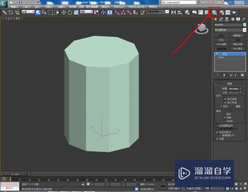Click the Mirror tool icon
This screenshot has width=248, height=192.
coord(174,12)
